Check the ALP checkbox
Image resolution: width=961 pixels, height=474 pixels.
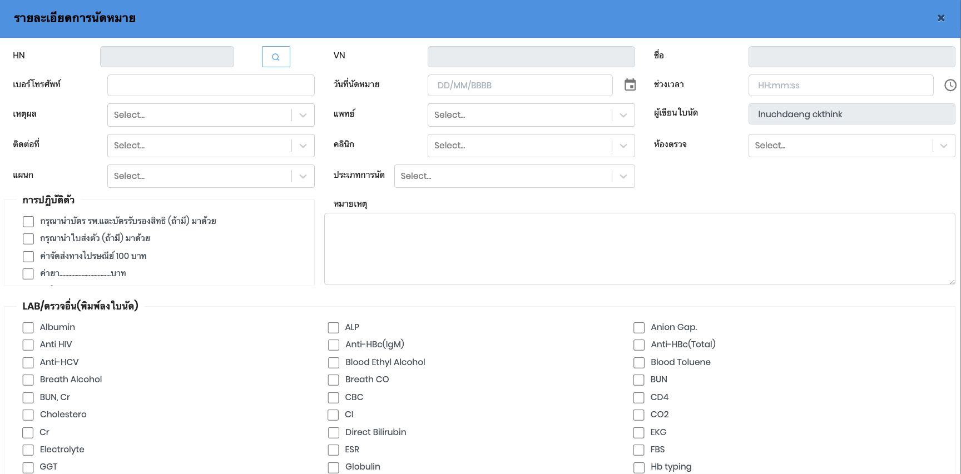334,328
